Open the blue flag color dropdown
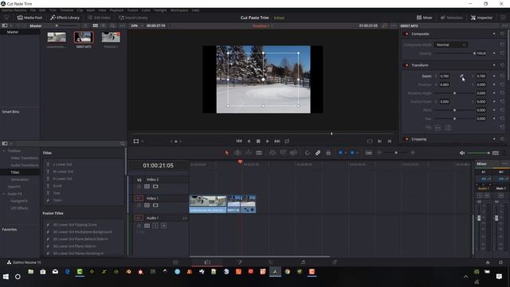Viewport: 510px width, 287px height. click(x=345, y=152)
